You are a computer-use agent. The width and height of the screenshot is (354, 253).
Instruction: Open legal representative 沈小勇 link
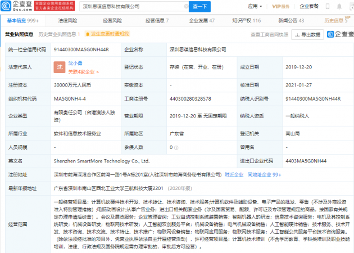coord(75,63)
